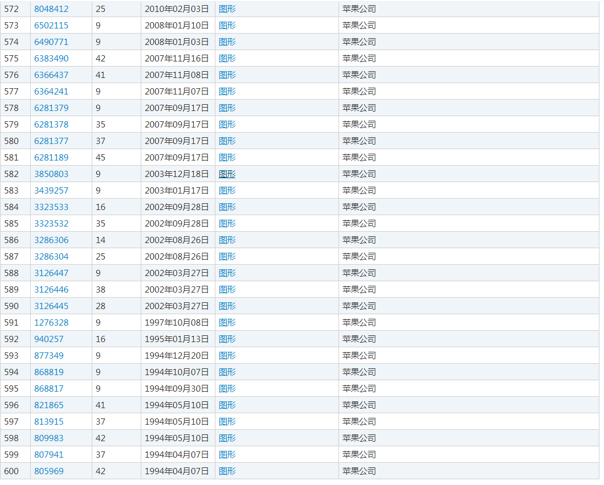Open trademark number 868817
Image resolution: width=604 pixels, height=485 pixels.
(49, 389)
